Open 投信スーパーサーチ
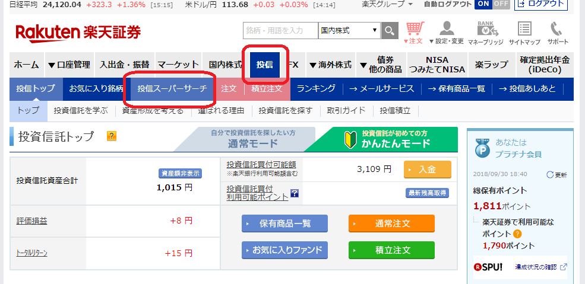The width and height of the screenshot is (585, 284). click(172, 89)
